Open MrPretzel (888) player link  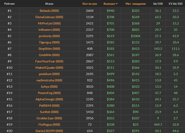(49, 23)
